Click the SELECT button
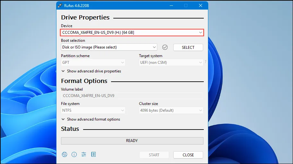293x164 pixels. 188,47
